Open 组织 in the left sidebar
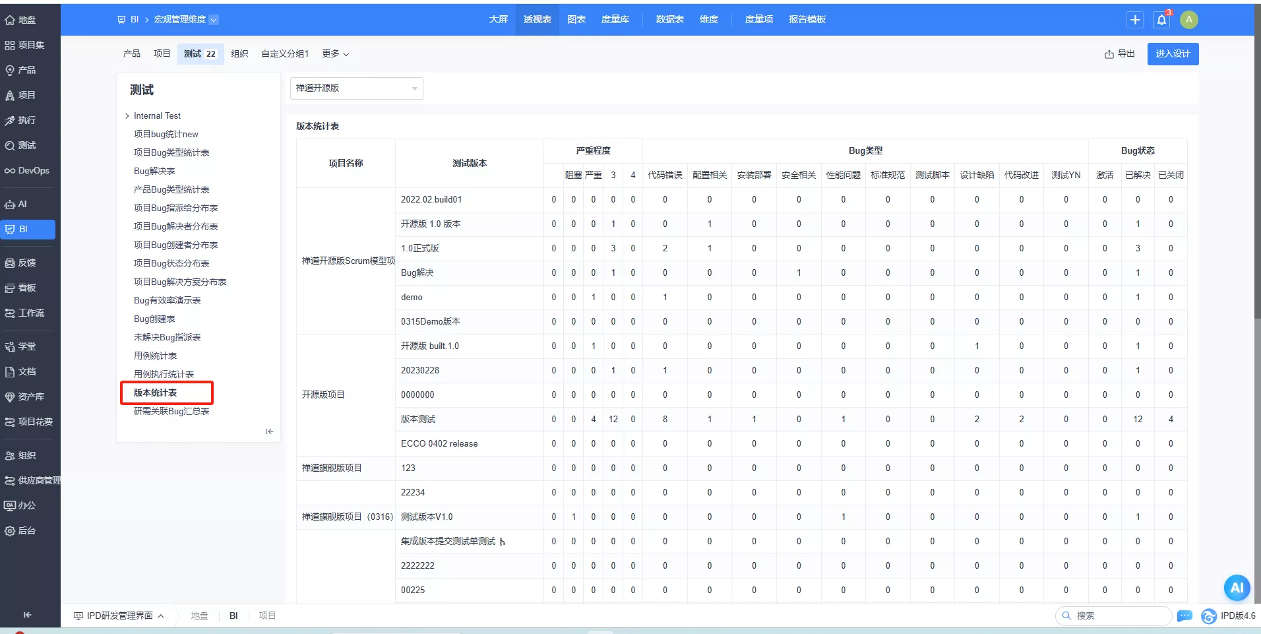 click(20, 455)
